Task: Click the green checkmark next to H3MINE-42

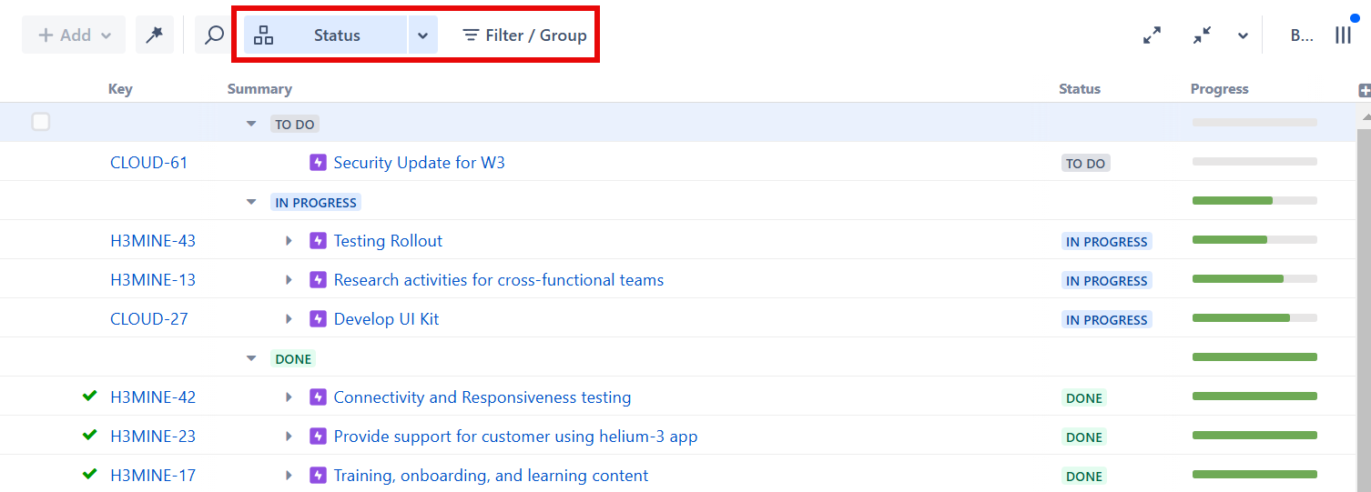Action: coord(89,397)
